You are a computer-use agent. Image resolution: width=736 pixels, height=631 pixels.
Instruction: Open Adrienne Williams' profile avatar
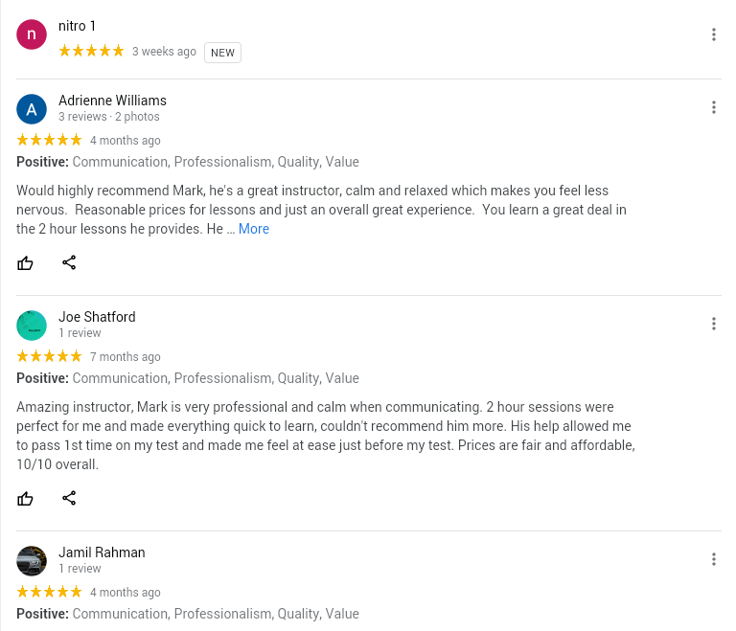coord(32,109)
